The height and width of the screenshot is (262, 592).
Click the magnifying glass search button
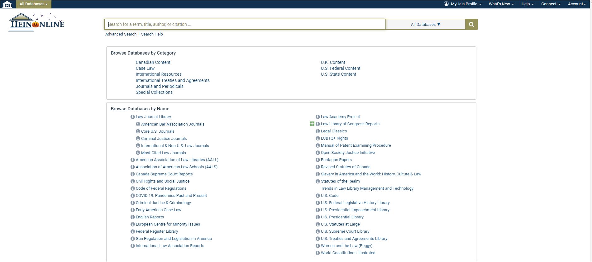click(471, 24)
